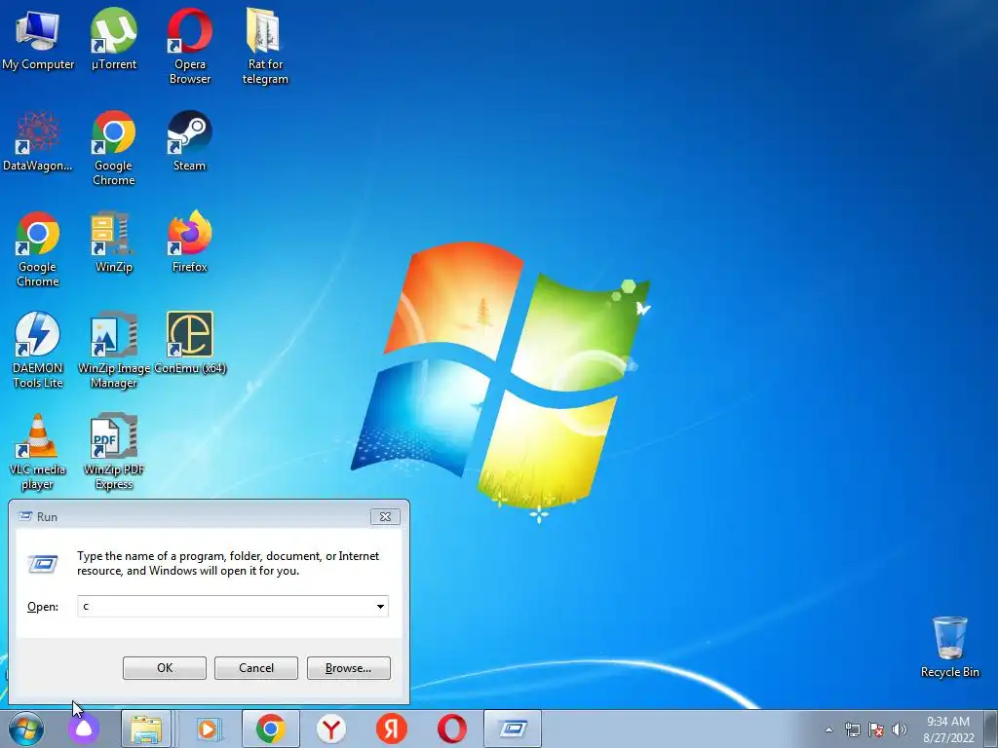The height and width of the screenshot is (748, 998).
Task: Open Yandex Browser Y taskbar icon
Action: [x=331, y=729]
